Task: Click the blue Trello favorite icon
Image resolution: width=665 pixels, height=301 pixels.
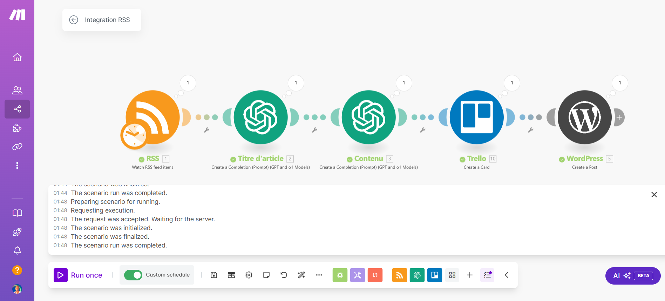Action: point(435,275)
